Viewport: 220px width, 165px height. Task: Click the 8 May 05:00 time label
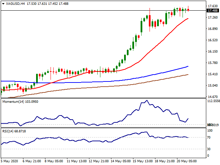(54, 161)
